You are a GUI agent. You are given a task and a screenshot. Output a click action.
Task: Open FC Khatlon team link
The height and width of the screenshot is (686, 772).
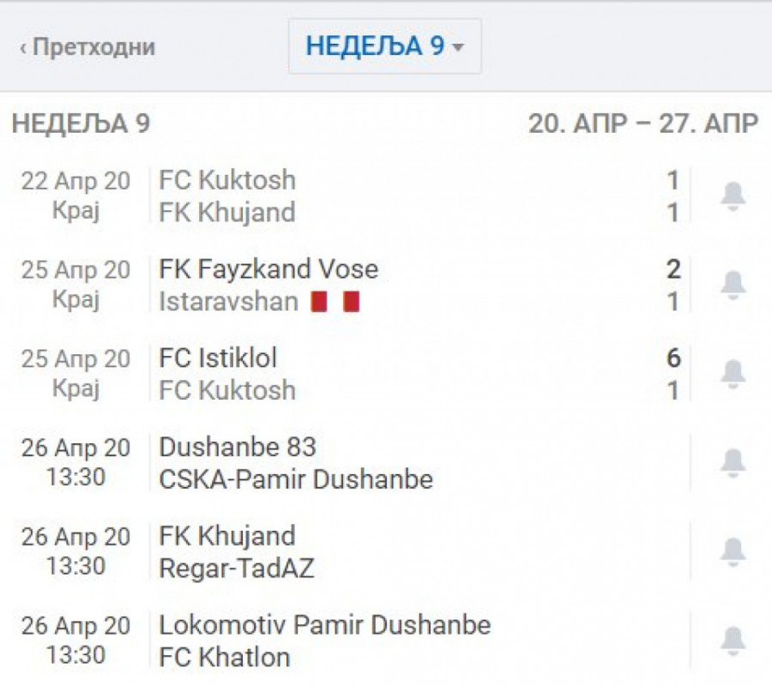coord(225,657)
